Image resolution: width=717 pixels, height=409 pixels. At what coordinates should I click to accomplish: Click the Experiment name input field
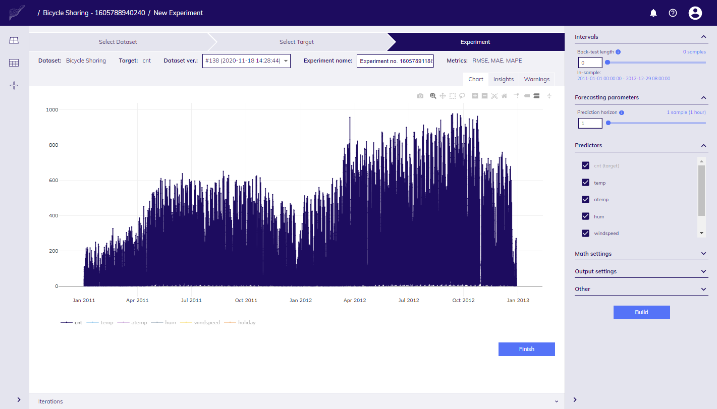pos(395,61)
